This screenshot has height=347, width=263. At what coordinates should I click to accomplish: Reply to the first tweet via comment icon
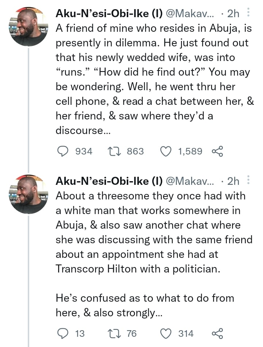point(64,151)
